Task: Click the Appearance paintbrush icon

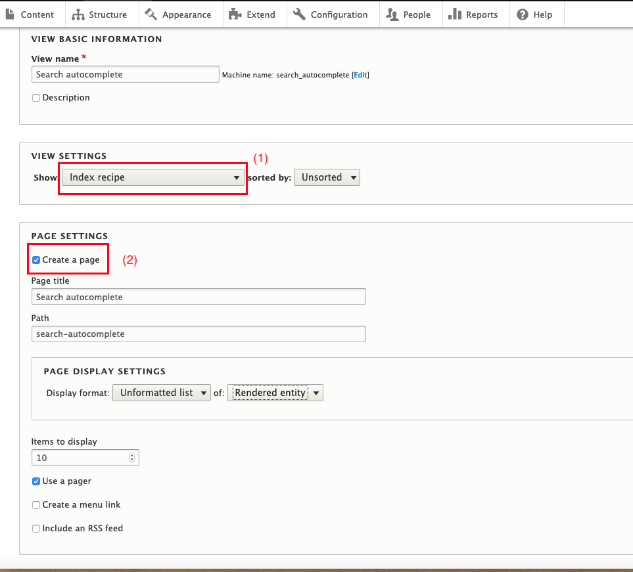Action: [151, 14]
